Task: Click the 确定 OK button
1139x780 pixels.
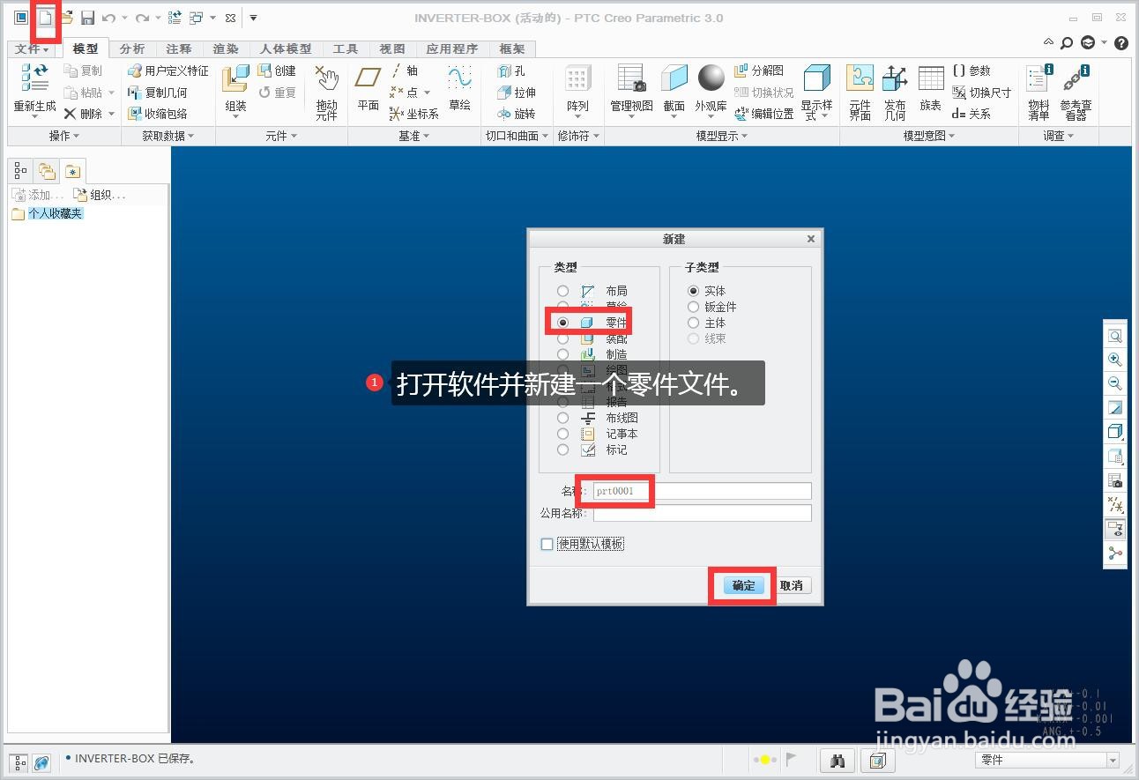Action: click(743, 585)
